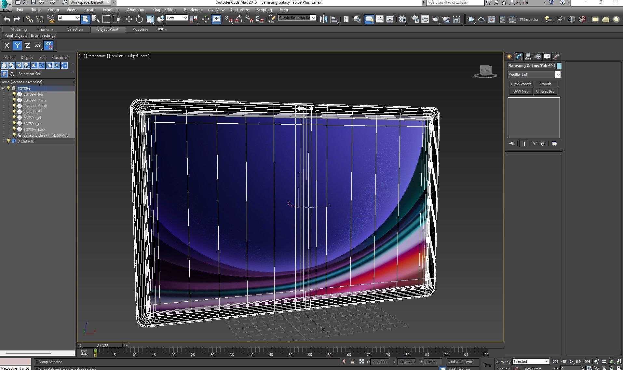623x370 pixels.
Task: Toggle Percent Snap in the main toolbar
Action: (250, 19)
